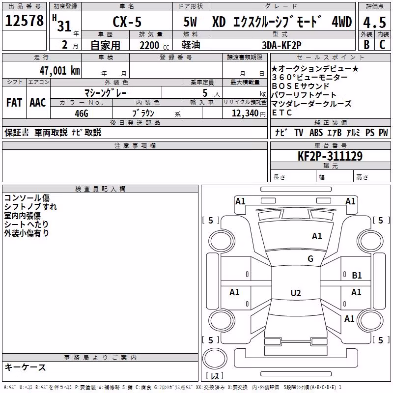This screenshot has height=393, width=393.
Task: Select inspector note 外装小傷有り
Action: point(27,233)
